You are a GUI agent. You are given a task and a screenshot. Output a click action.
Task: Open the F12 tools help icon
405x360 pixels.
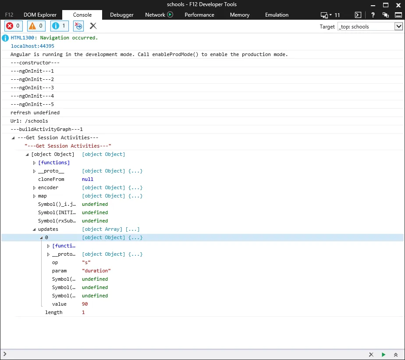click(x=372, y=15)
